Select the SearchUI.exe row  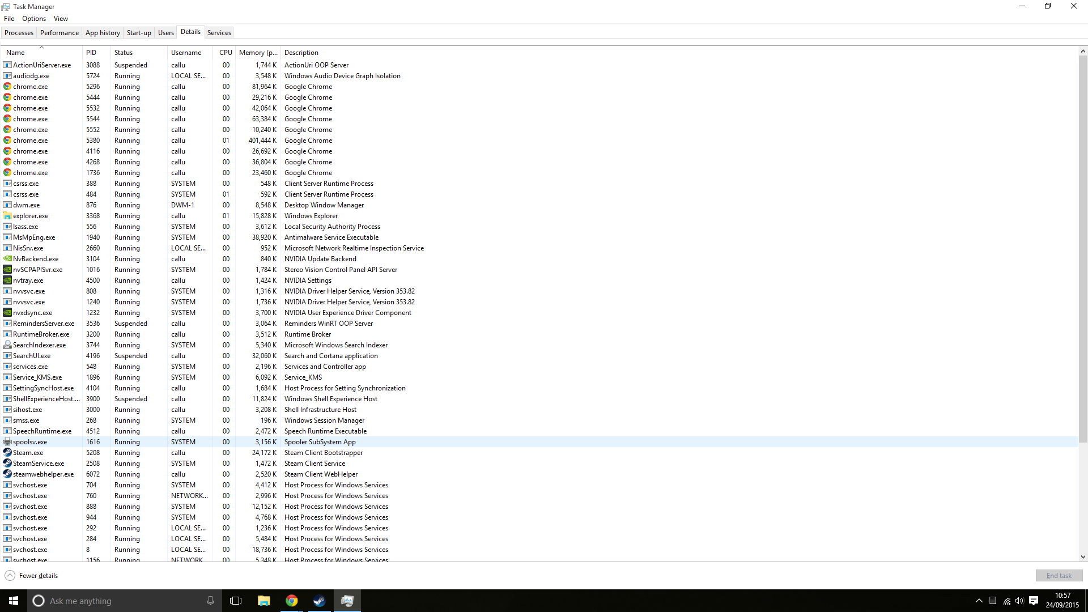[x=539, y=356]
